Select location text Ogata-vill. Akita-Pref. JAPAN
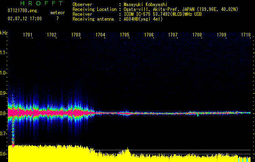 (159, 9)
